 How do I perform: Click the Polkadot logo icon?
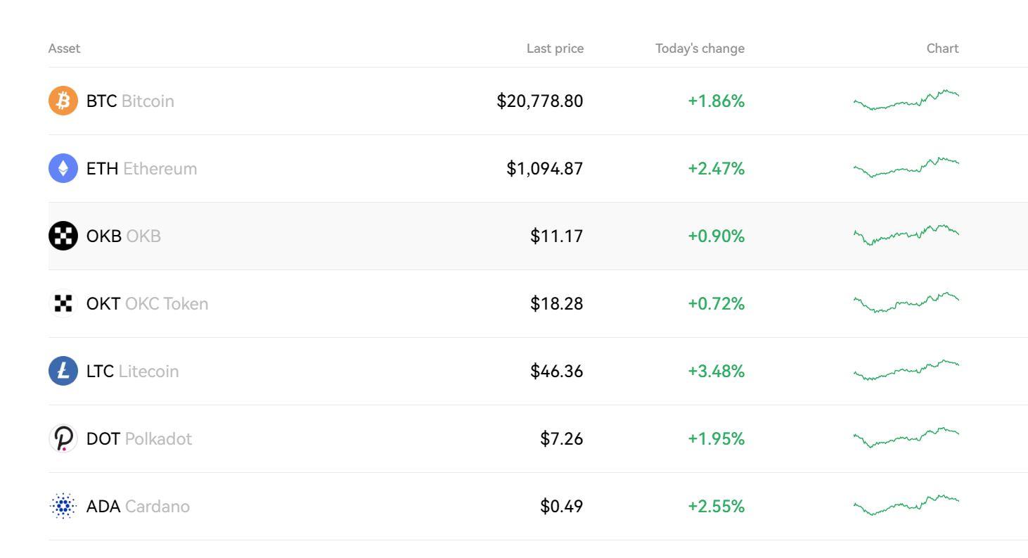point(63,438)
